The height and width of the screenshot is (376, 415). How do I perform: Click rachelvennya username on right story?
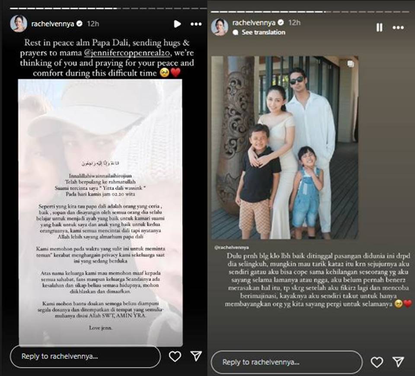coord(254,23)
